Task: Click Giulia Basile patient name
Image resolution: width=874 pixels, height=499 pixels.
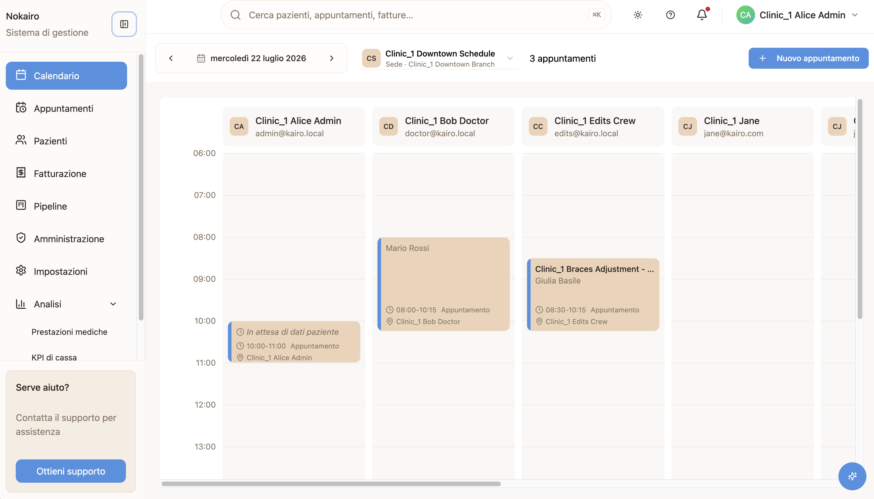Action: pos(558,281)
